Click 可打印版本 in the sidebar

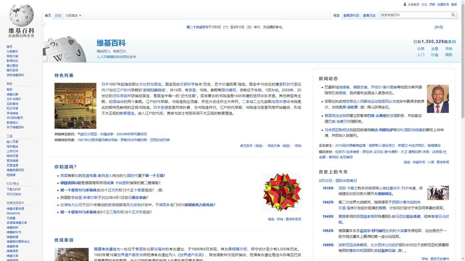14,194
